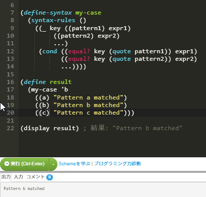This screenshot has height=197, width=206.
Task: Open the dropdown arrow beside the 実行 button
Action: [x=53, y=164]
